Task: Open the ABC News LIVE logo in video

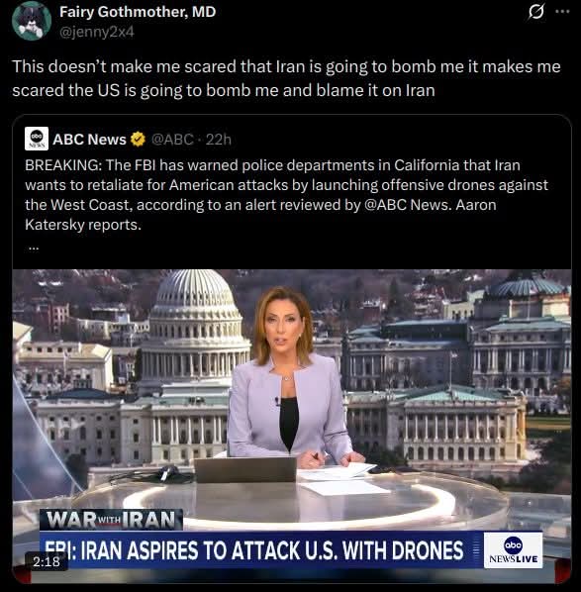Action: click(x=513, y=550)
